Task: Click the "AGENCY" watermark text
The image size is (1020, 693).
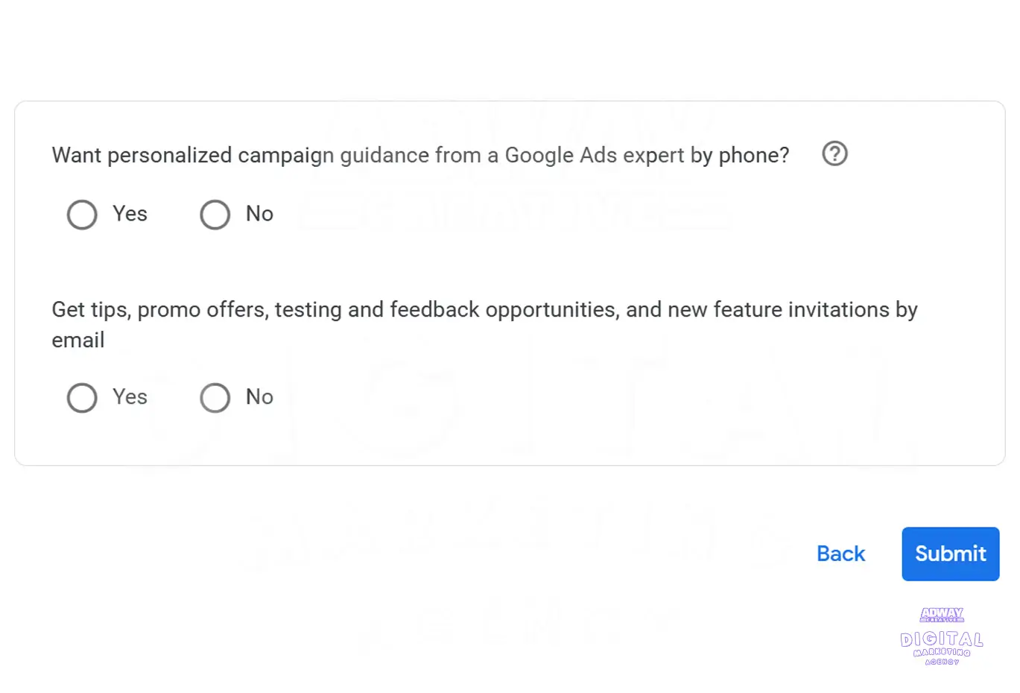Action: (x=941, y=662)
